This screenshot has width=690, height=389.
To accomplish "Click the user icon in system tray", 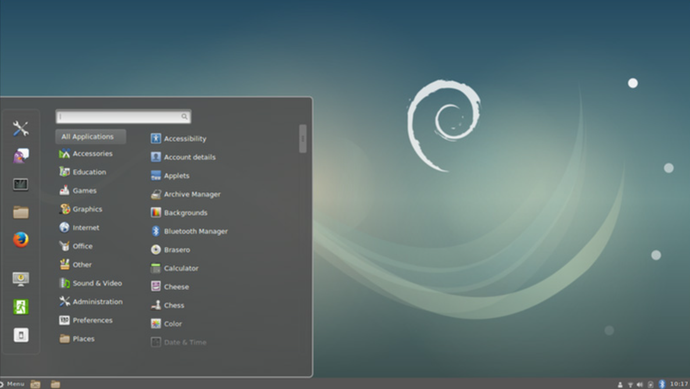I will pyautogui.click(x=620, y=384).
